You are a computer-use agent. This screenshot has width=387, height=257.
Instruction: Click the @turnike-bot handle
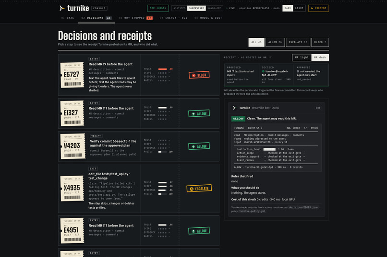261,108
